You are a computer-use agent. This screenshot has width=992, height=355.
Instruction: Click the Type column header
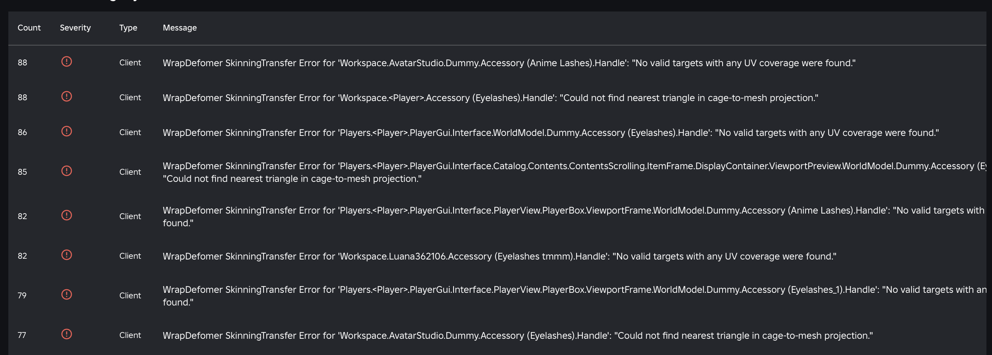click(x=128, y=28)
